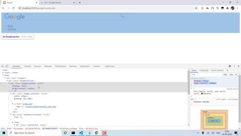
Task: Click the Google logo on the page
Action: pyautogui.click(x=15, y=17)
